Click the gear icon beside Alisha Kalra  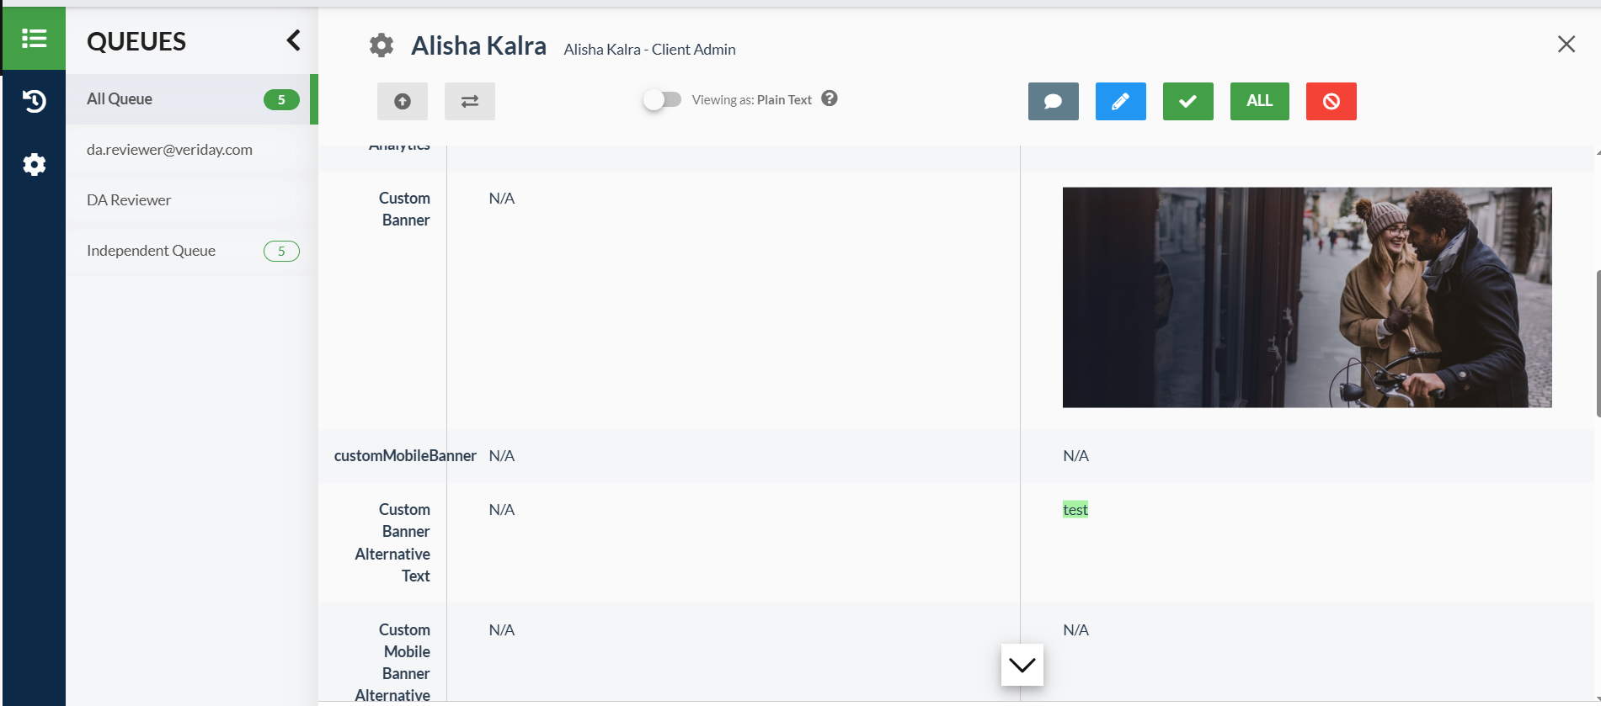pos(382,45)
